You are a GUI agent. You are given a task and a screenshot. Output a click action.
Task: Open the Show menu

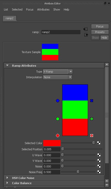pyautogui.click(x=57, y=9)
